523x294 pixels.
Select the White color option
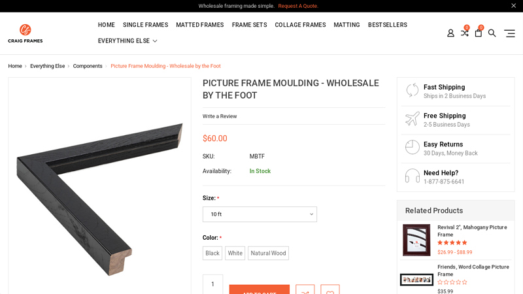pos(235,253)
